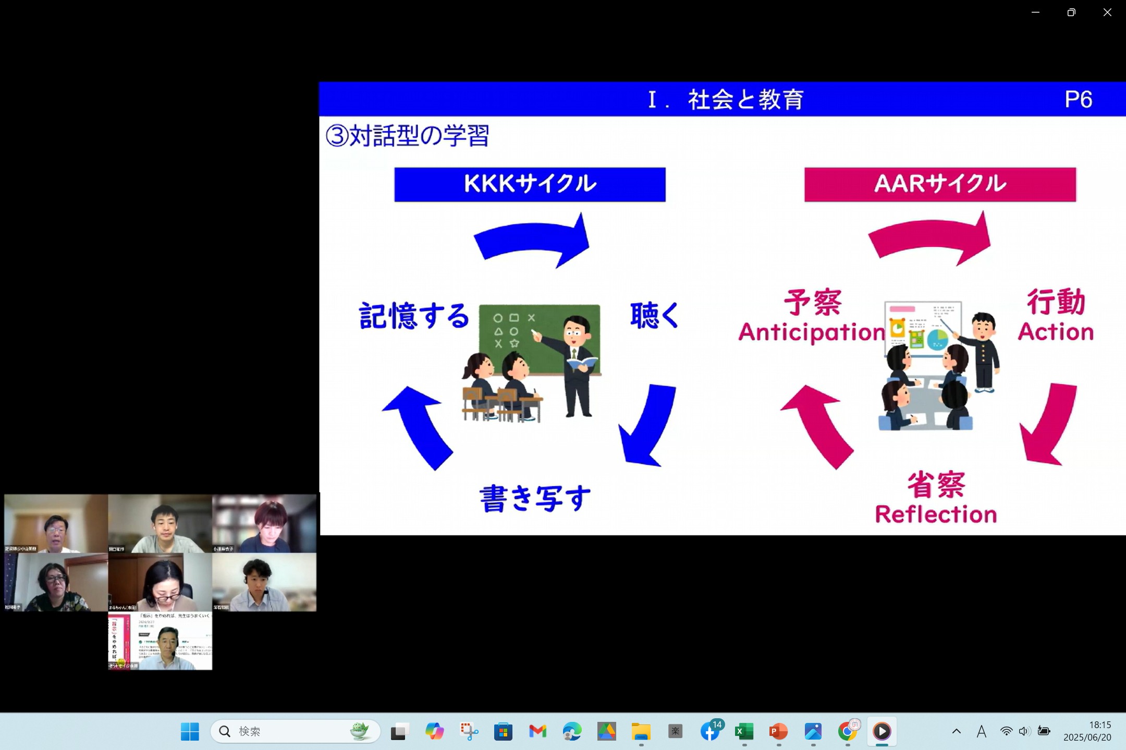Click the students group discussion illustration
This screenshot has height=750, width=1126.
[x=939, y=366]
